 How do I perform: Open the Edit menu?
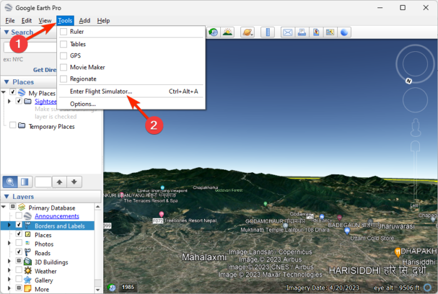click(26, 21)
